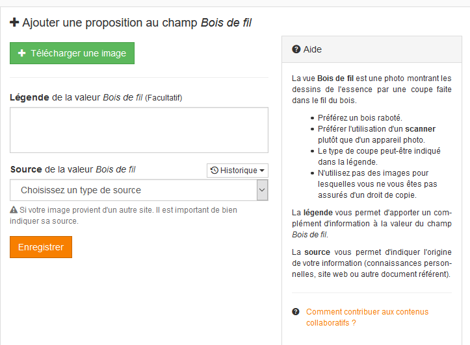Screen dimensions: 470x345
Task: Click the page heading Ajouter une proposition
Action: 131,23
